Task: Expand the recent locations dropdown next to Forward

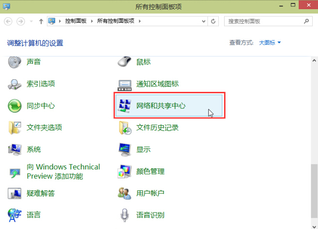Action: 31,21
